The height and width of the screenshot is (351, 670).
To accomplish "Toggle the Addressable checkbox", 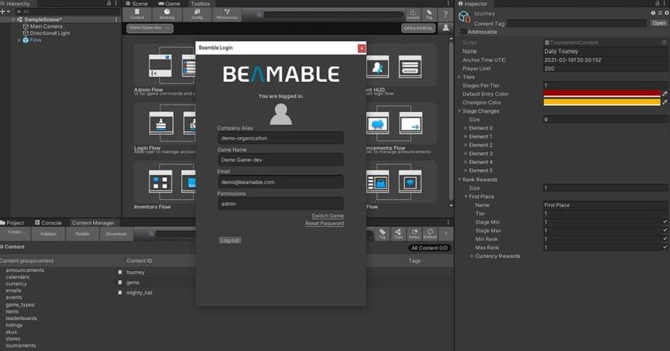I will [463, 32].
